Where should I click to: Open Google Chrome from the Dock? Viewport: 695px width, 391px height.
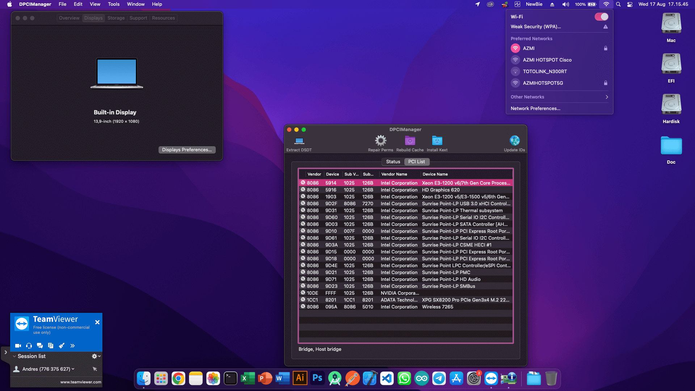[x=178, y=379]
